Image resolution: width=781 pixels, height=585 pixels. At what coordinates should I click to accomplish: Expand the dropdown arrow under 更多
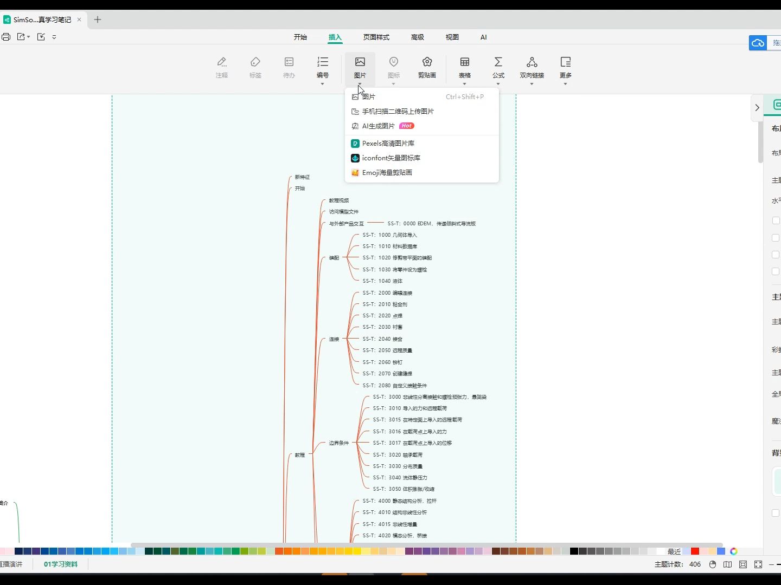(566, 84)
